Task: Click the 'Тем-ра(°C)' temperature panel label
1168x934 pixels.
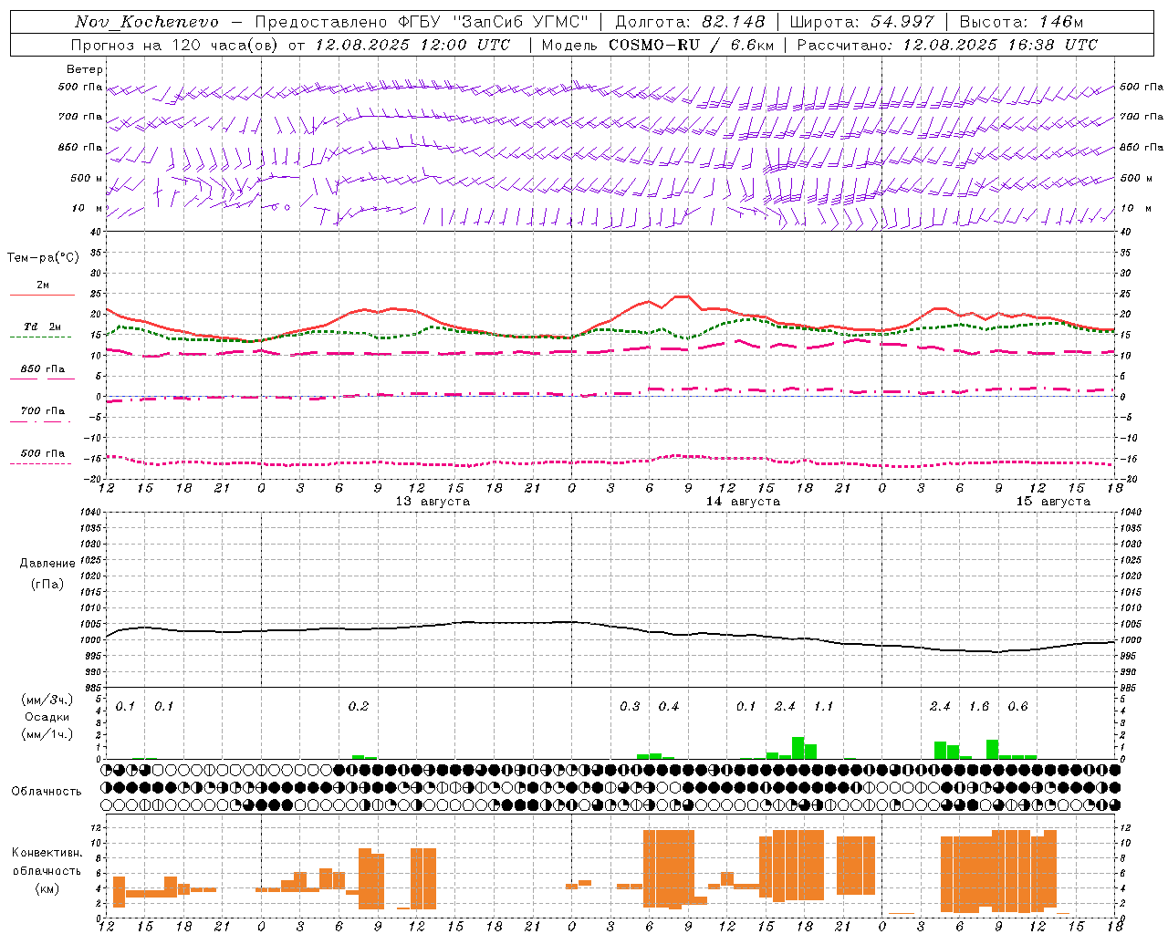Action: click(x=43, y=258)
